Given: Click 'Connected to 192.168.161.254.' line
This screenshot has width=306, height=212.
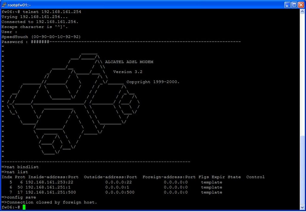Looking at the screenshot, I should [x=40, y=22].
